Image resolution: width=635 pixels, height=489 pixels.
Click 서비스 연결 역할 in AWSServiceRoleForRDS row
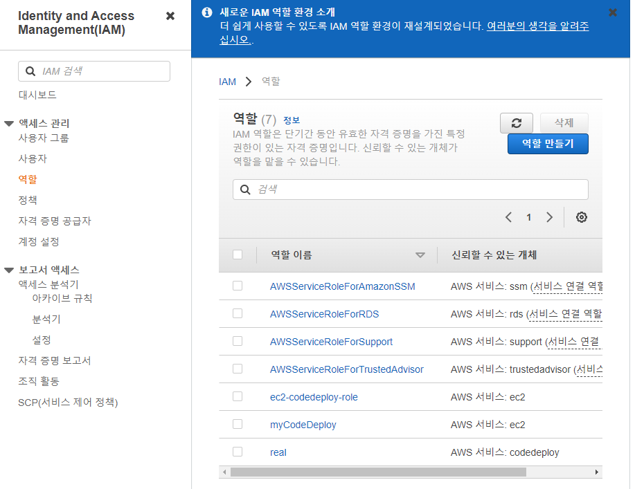click(x=566, y=314)
